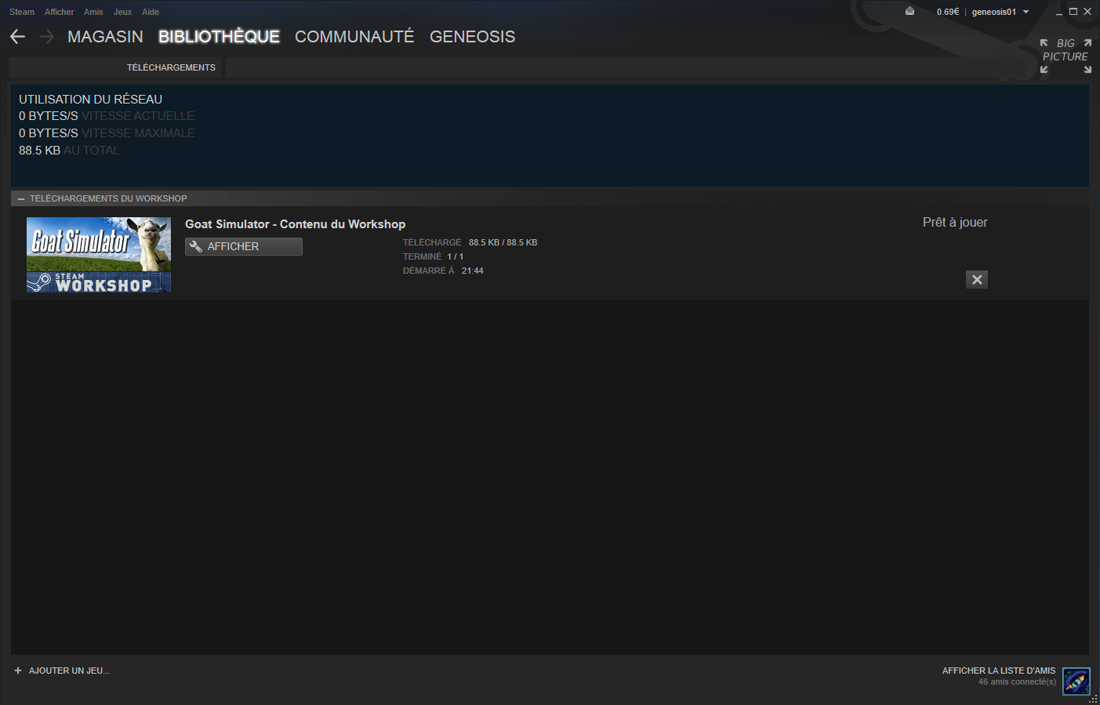Click the 88.5 KB AU TOTAL line
The width and height of the screenshot is (1100, 705).
[x=69, y=151]
